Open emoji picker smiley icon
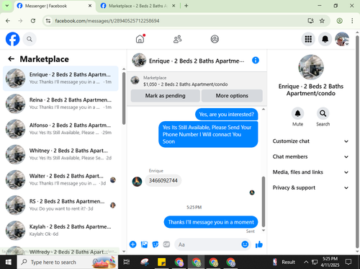The width and height of the screenshot is (360, 269). pos(245,244)
